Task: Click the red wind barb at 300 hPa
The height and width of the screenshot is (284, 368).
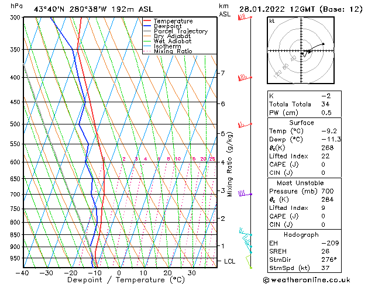Action: coord(245,18)
